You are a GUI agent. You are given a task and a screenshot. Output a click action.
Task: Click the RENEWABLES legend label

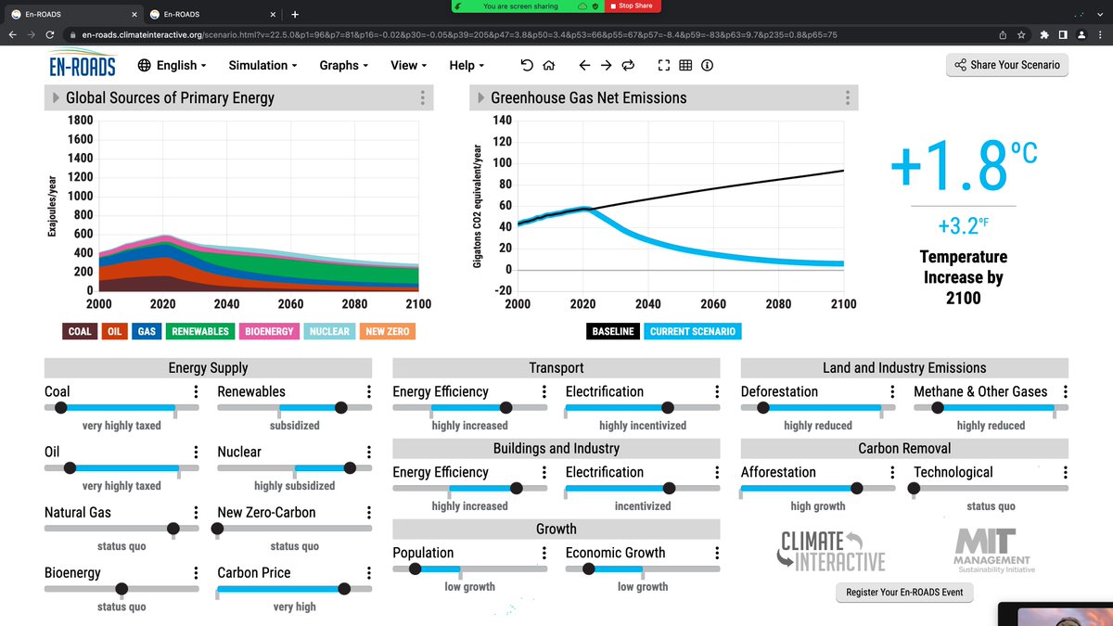click(x=199, y=331)
